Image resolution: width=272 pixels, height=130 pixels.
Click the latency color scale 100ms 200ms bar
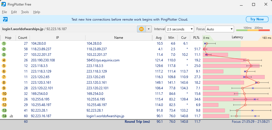tap(253, 29)
